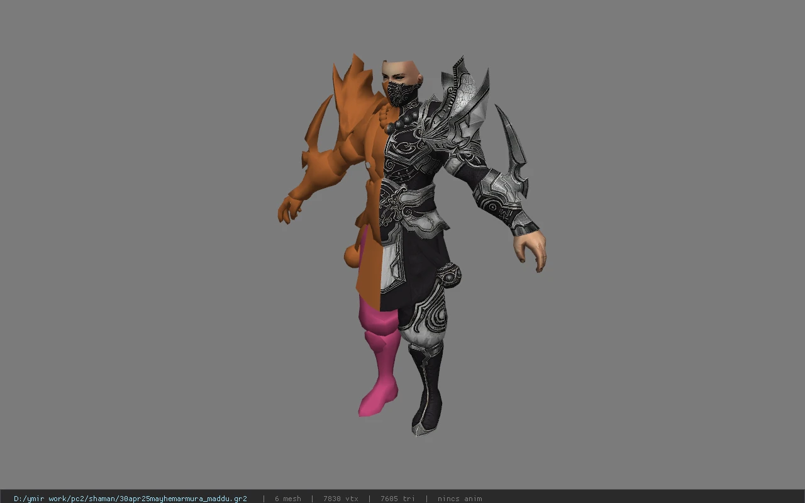The height and width of the screenshot is (503, 805).
Task: Click the "nincs anim" status entry
Action: pyautogui.click(x=460, y=499)
